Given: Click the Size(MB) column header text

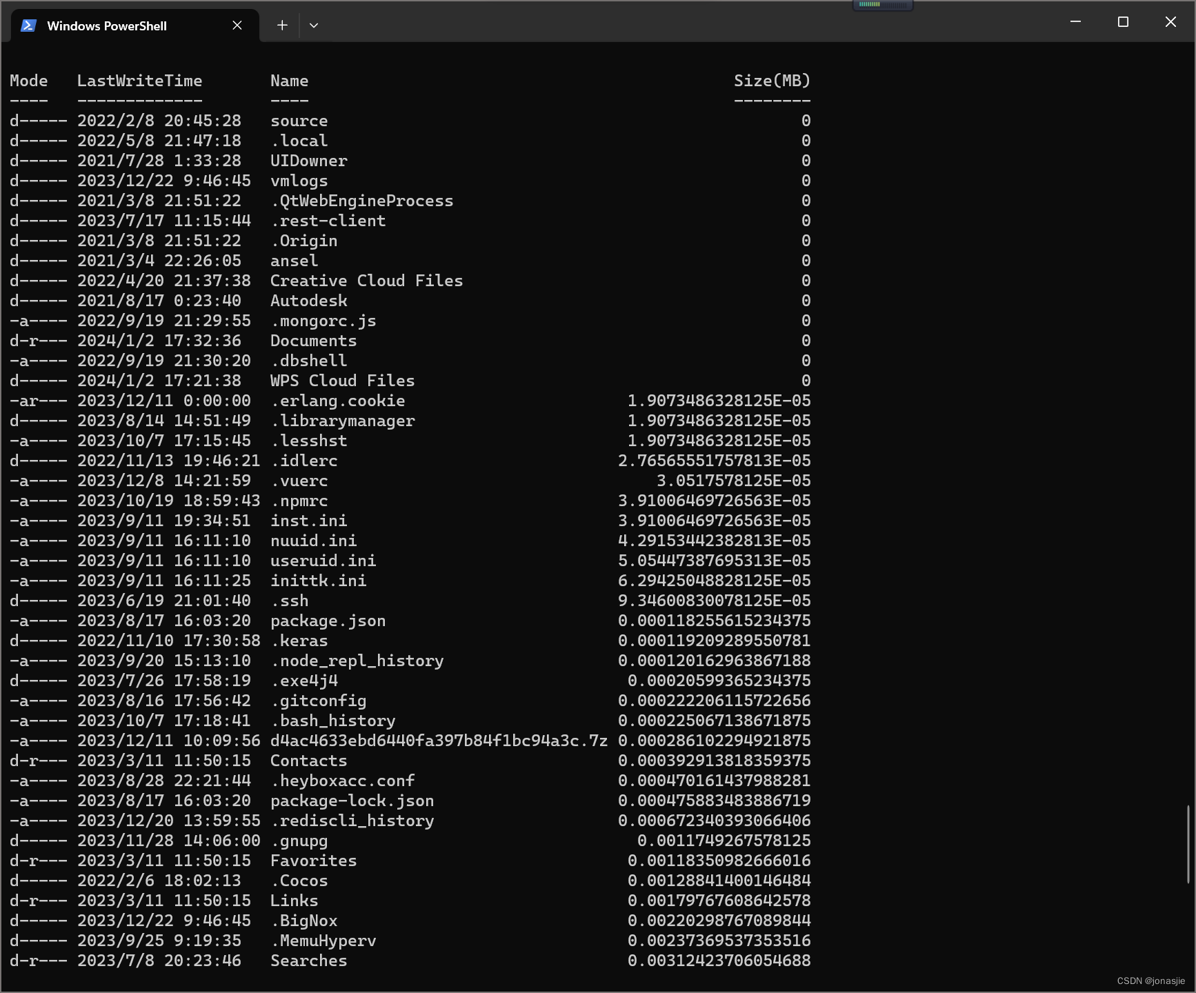Looking at the screenshot, I should click(x=772, y=81).
